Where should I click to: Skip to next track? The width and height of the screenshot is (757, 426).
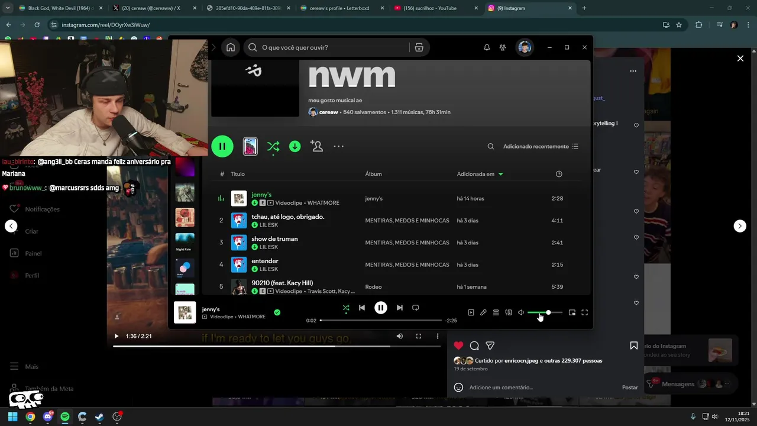click(x=400, y=308)
